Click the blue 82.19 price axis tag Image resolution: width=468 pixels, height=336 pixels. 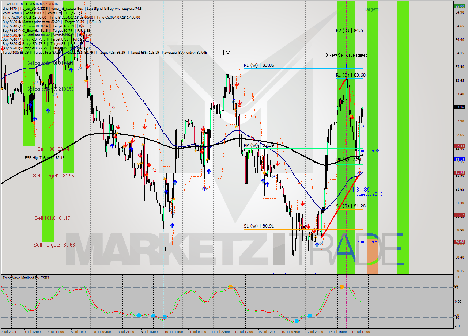click(460, 160)
